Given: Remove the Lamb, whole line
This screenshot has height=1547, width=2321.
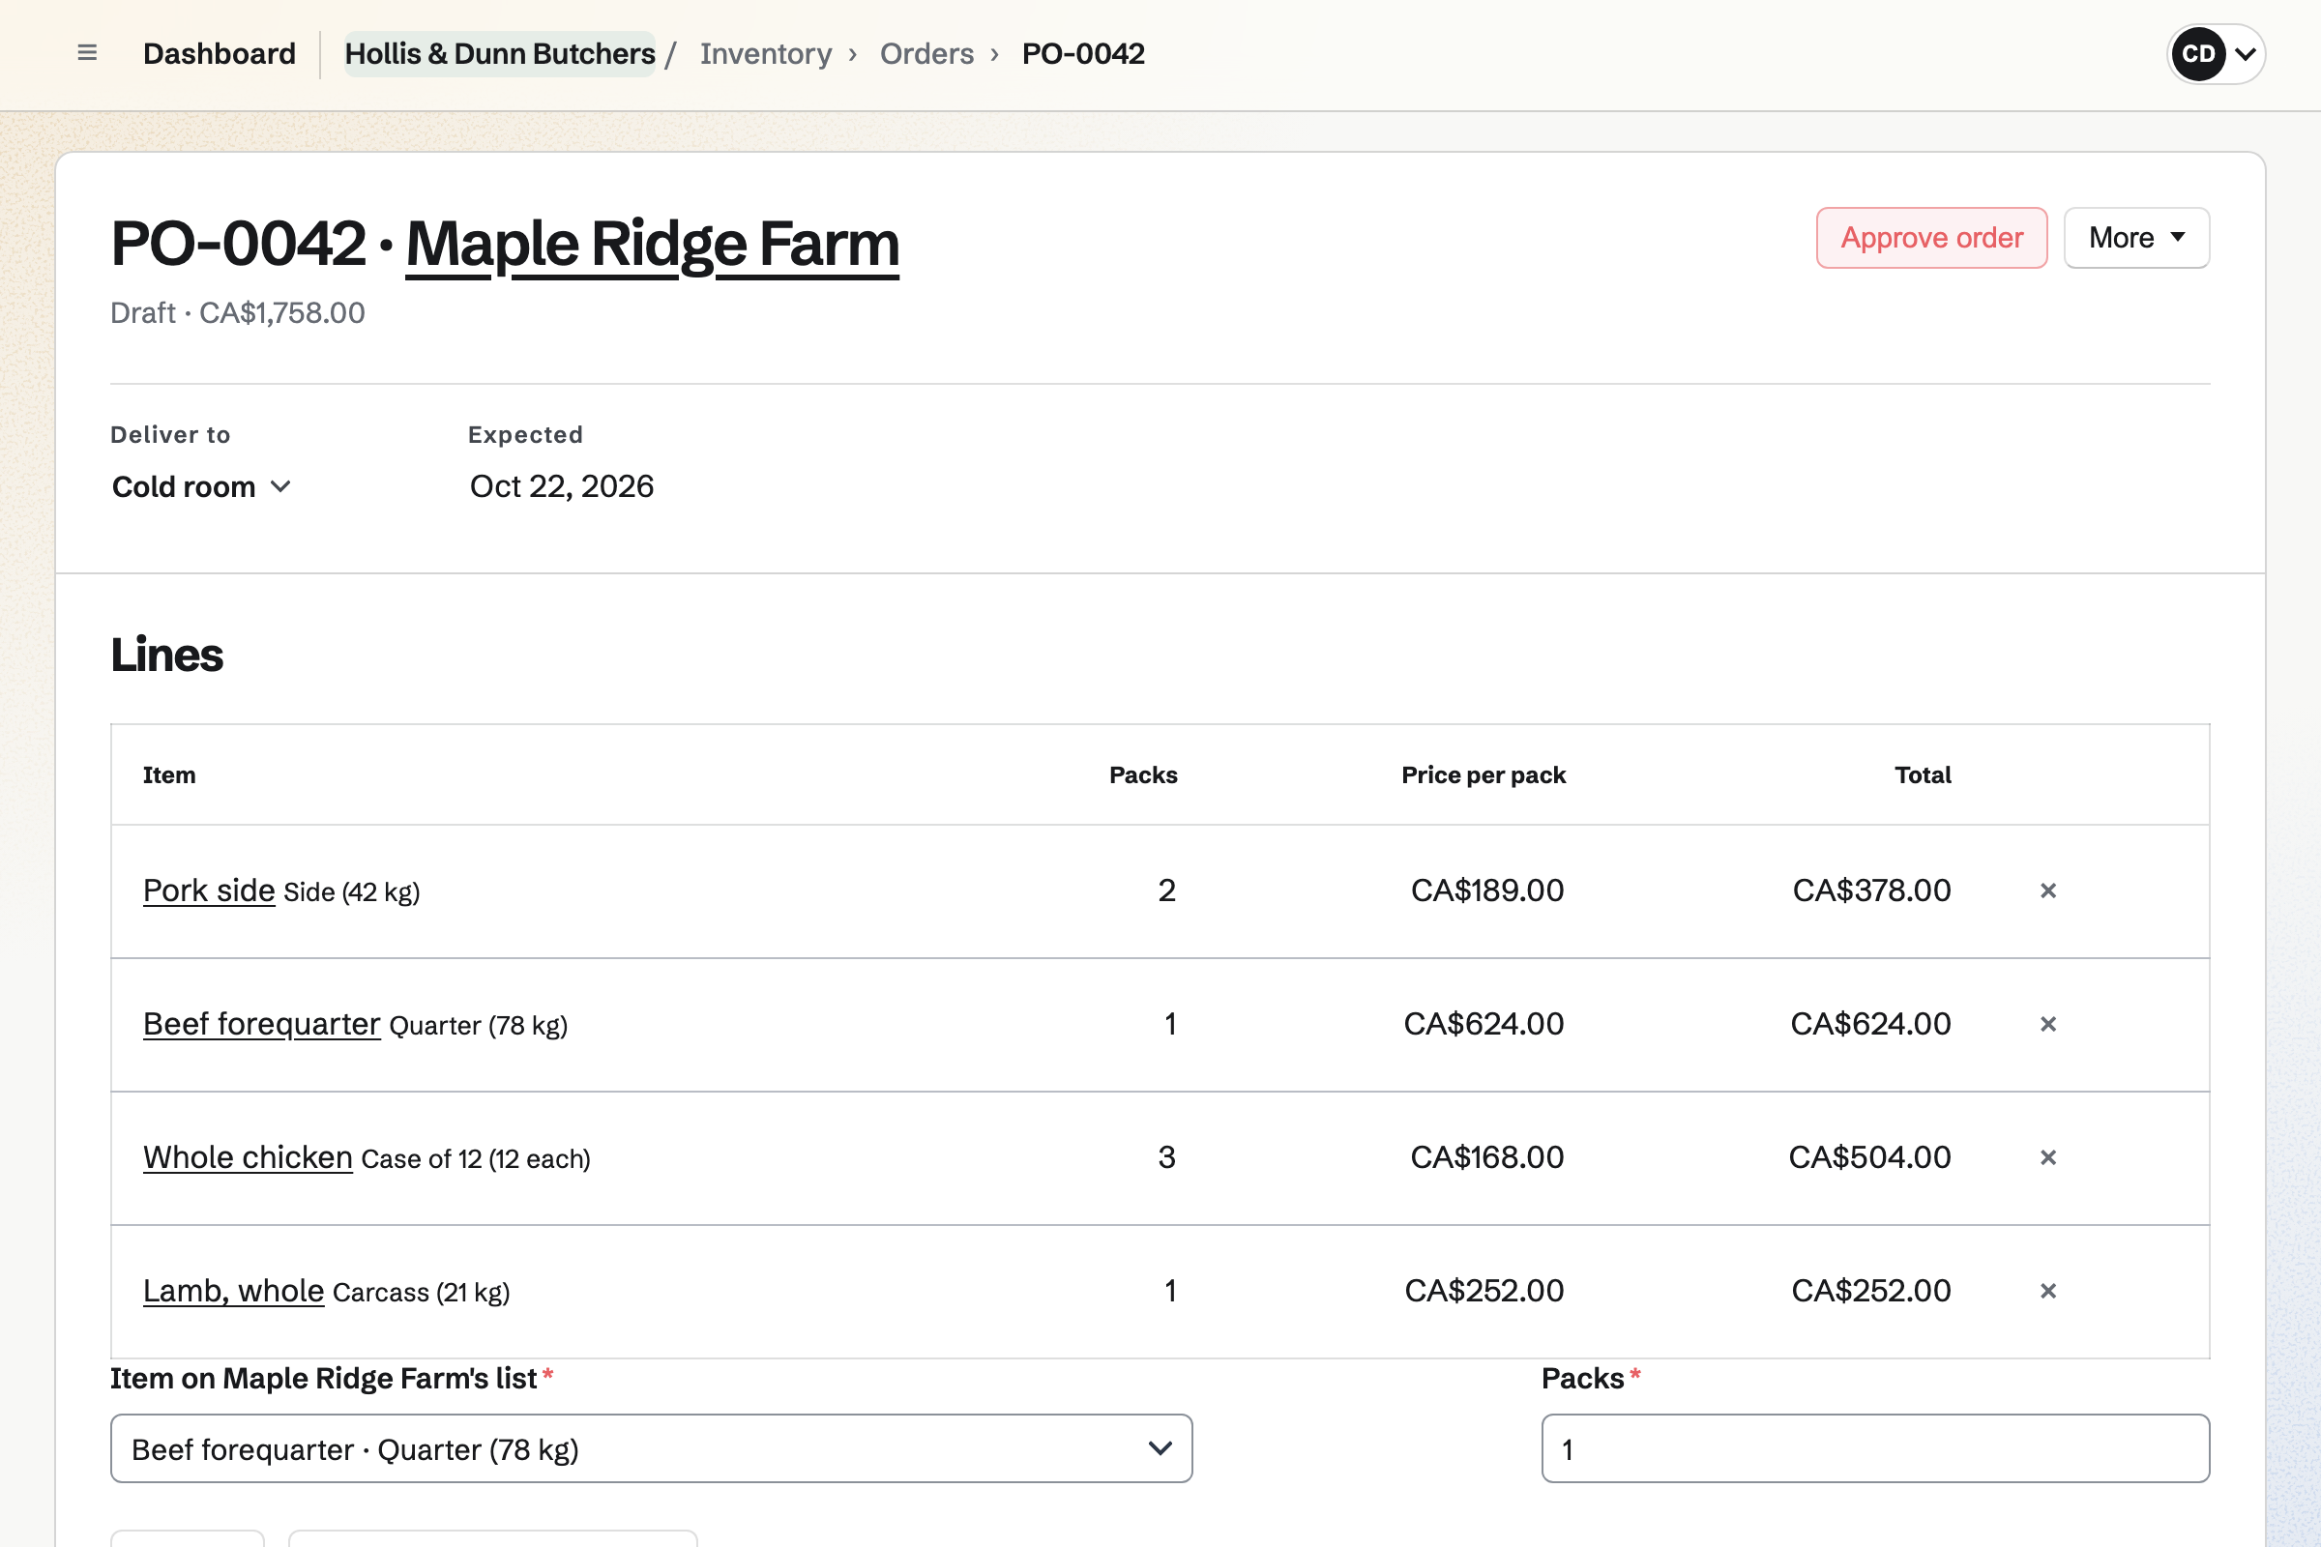Looking at the screenshot, I should click(2047, 1291).
